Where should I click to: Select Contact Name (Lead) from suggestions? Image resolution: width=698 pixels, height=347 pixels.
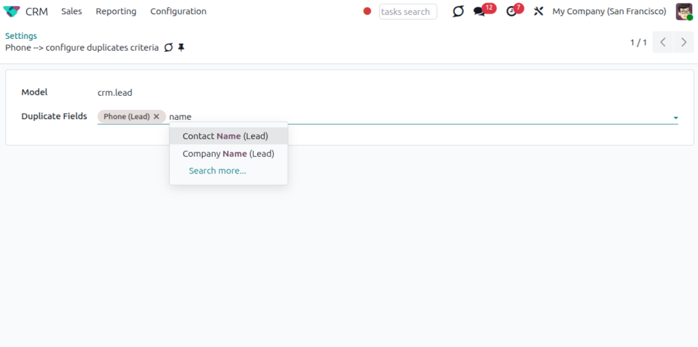tap(225, 136)
